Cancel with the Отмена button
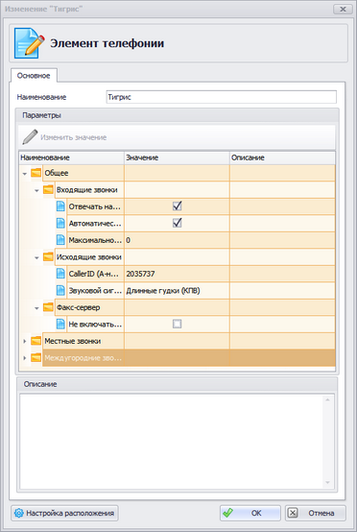The width and height of the screenshot is (357, 532). point(316,513)
